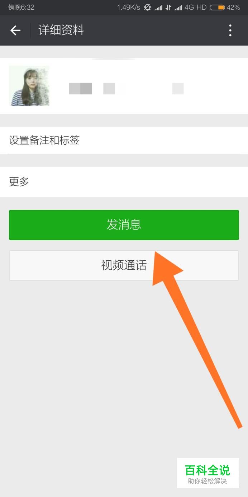
Task: Tap the blurred contact name area
Action: [126, 88]
